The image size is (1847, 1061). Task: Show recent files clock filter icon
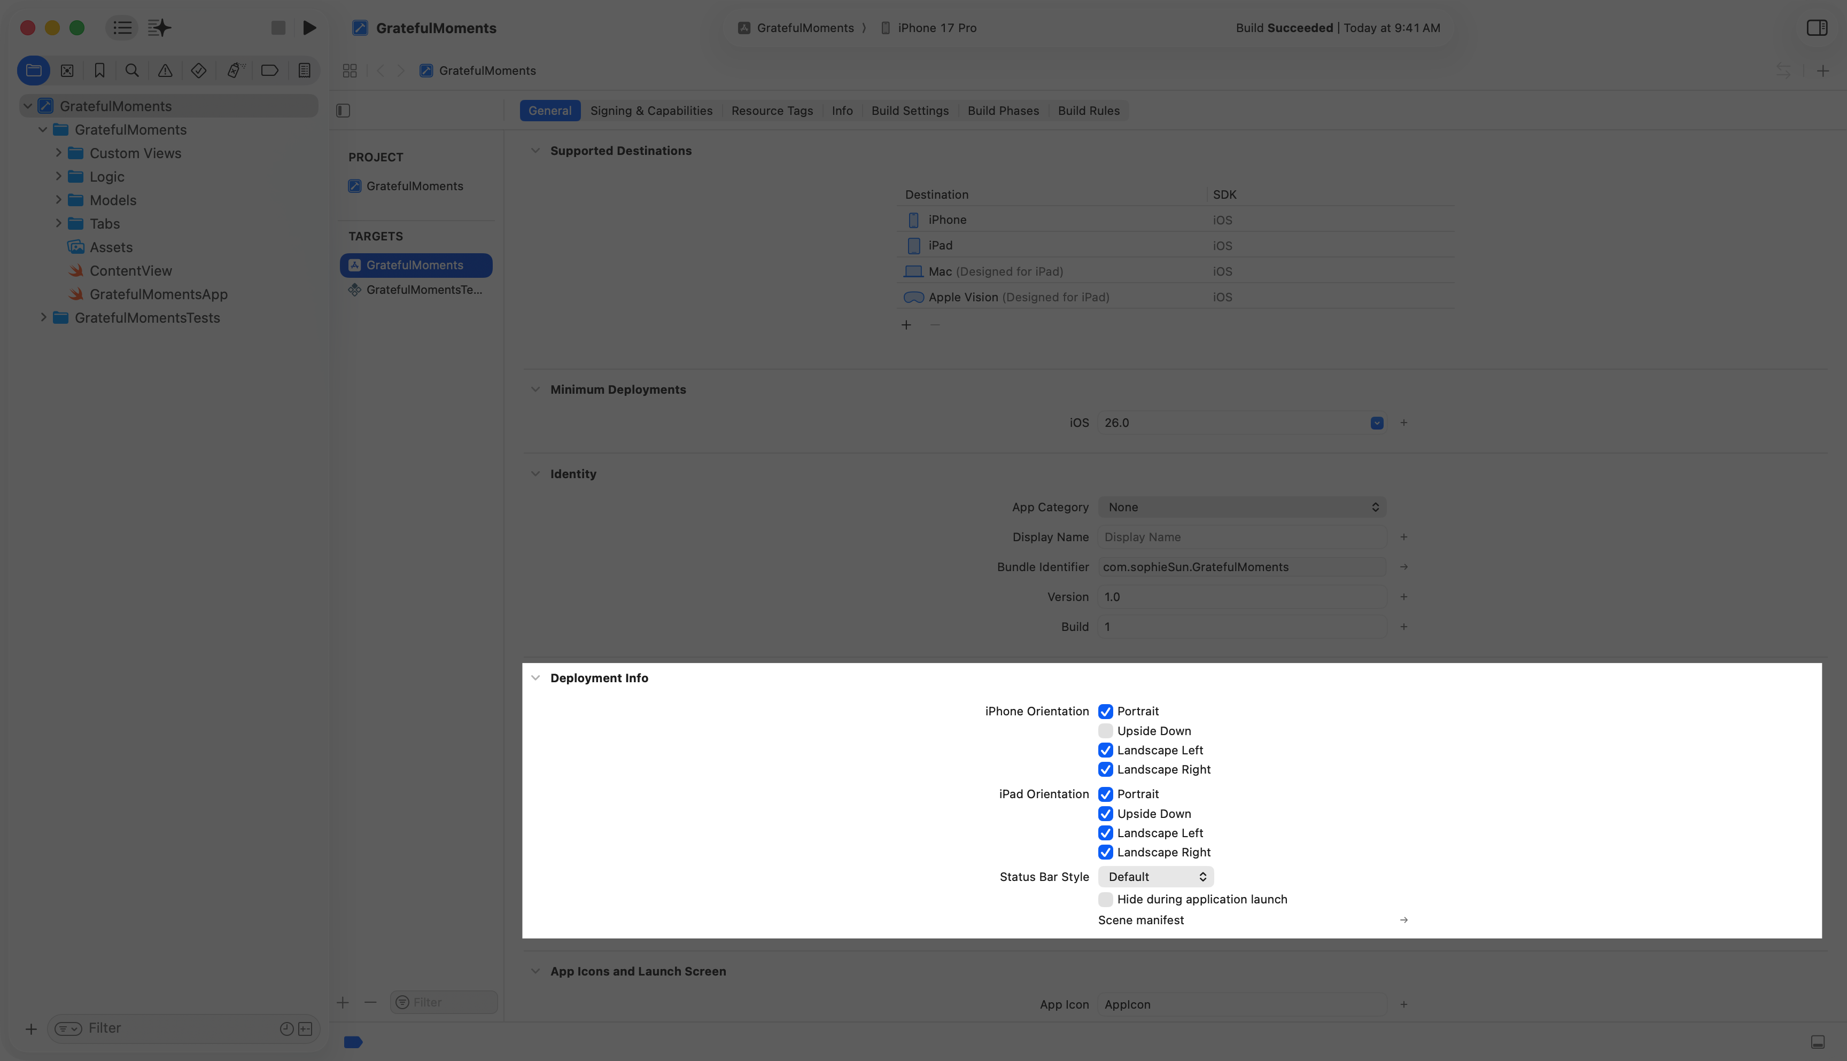pos(286,1029)
